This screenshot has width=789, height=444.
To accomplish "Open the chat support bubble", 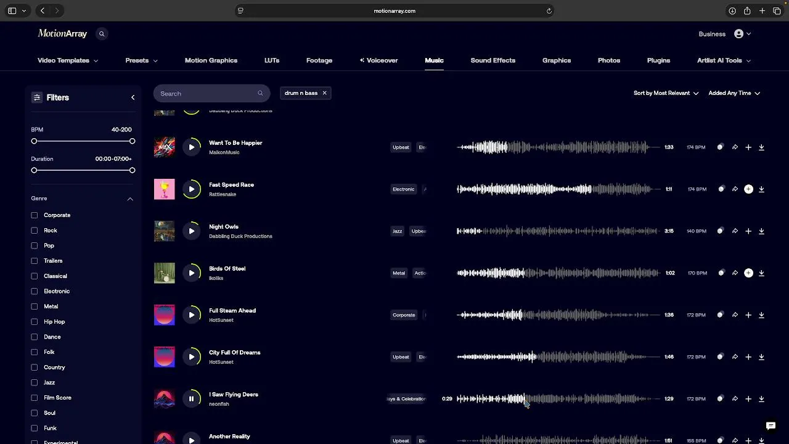I will click(771, 425).
